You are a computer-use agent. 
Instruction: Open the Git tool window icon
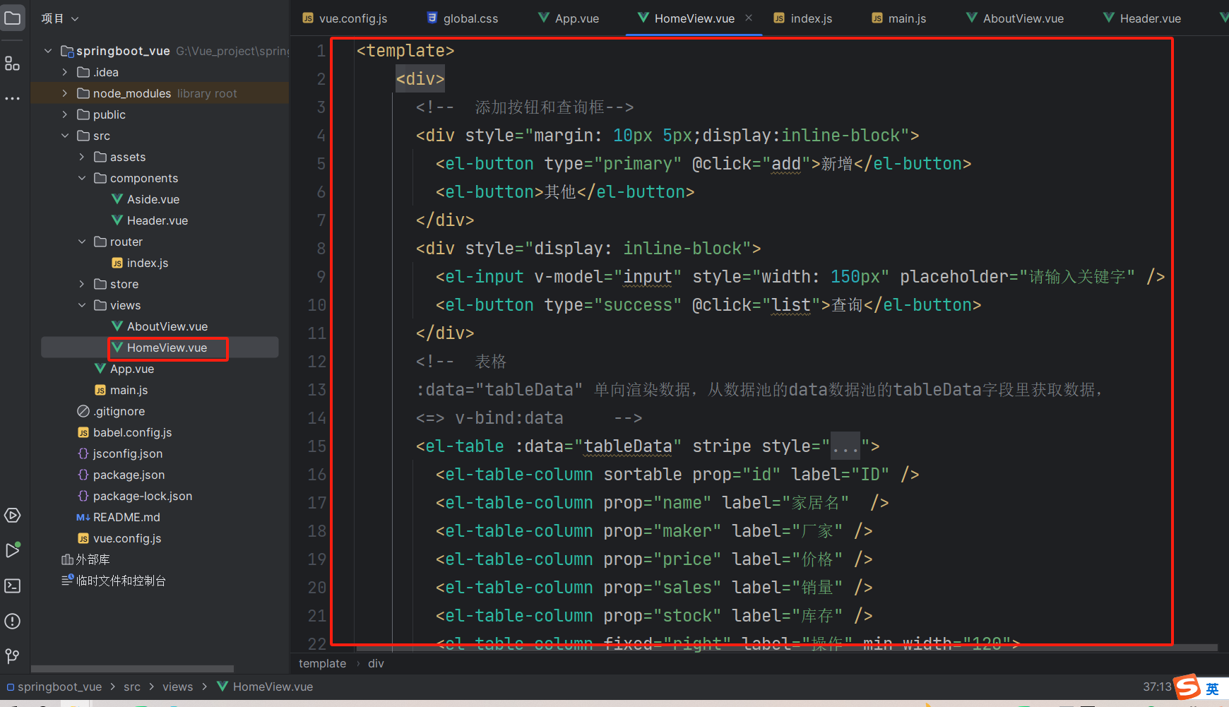pos(13,656)
